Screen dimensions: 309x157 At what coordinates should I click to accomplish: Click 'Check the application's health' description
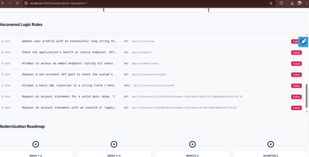tap(69, 52)
